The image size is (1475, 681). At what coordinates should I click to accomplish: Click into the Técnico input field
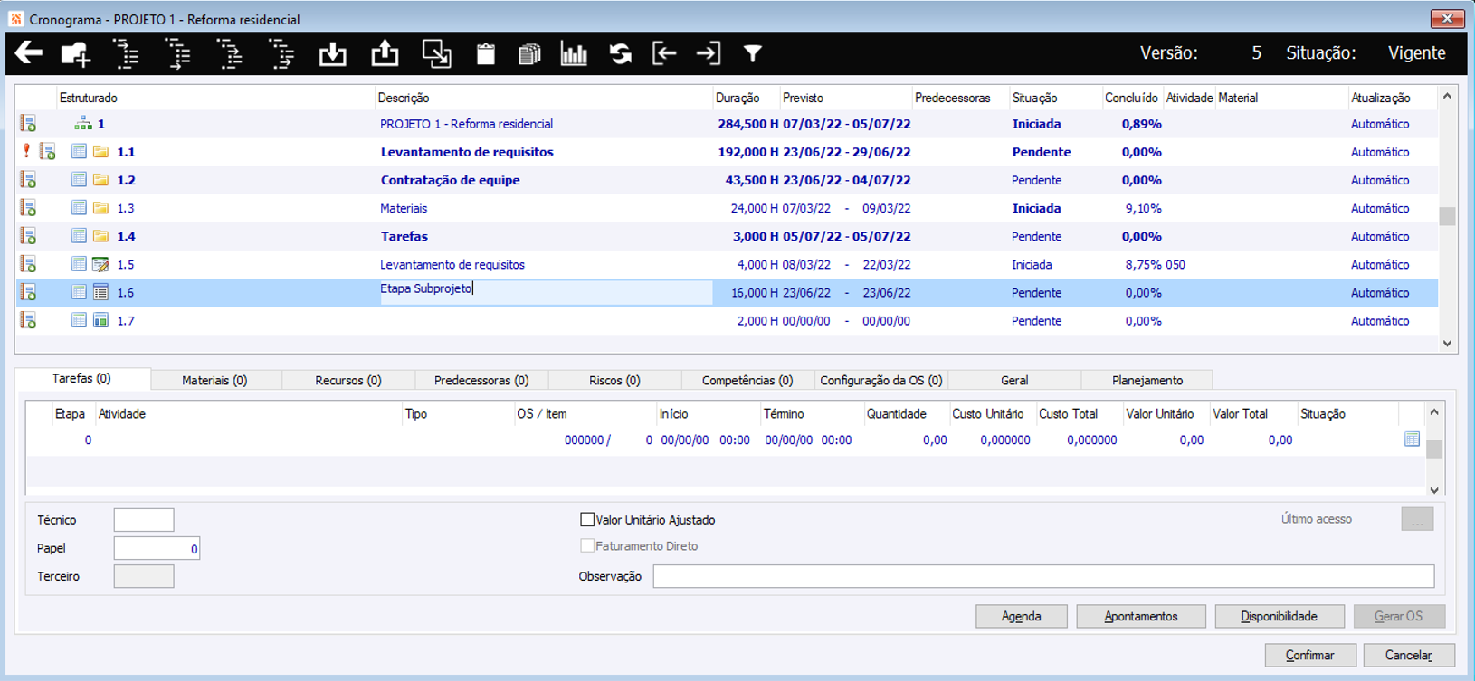144,520
